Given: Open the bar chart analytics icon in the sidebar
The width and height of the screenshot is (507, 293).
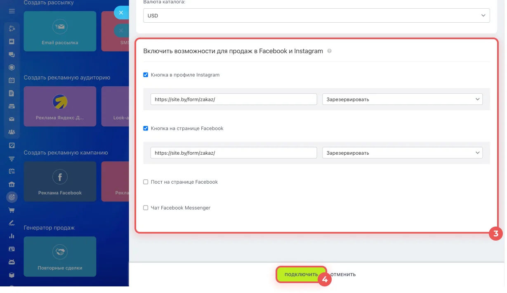Looking at the screenshot, I should pos(12,236).
